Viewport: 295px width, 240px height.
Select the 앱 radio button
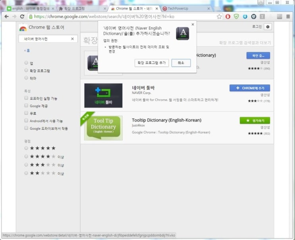(x=26, y=63)
